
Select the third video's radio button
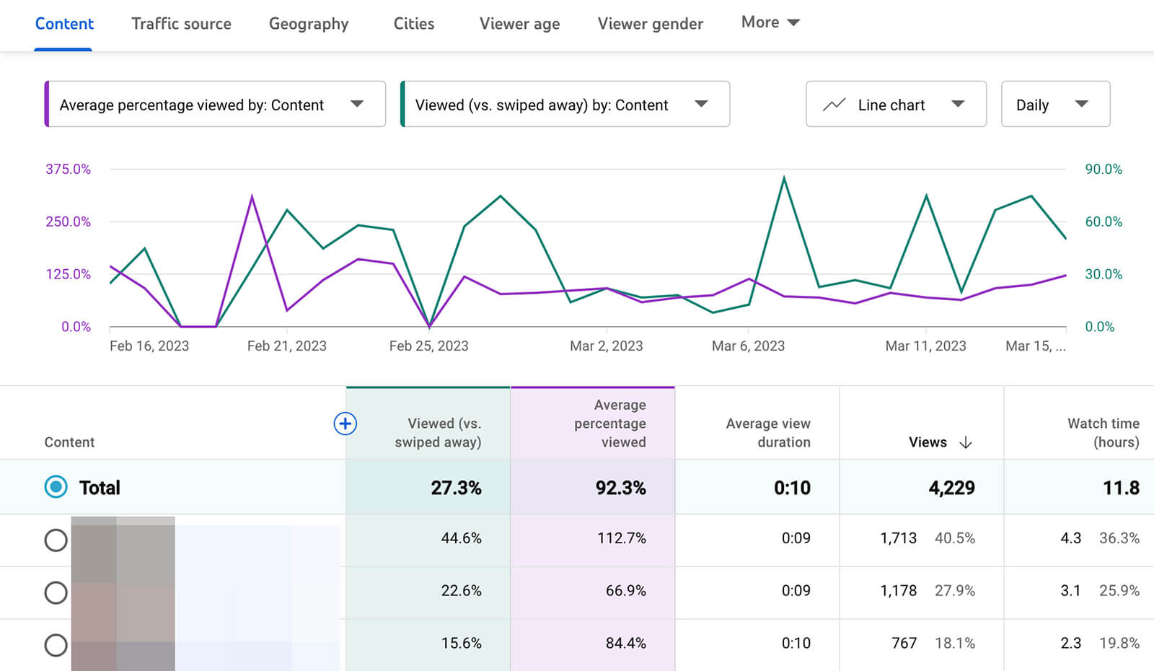click(x=56, y=644)
